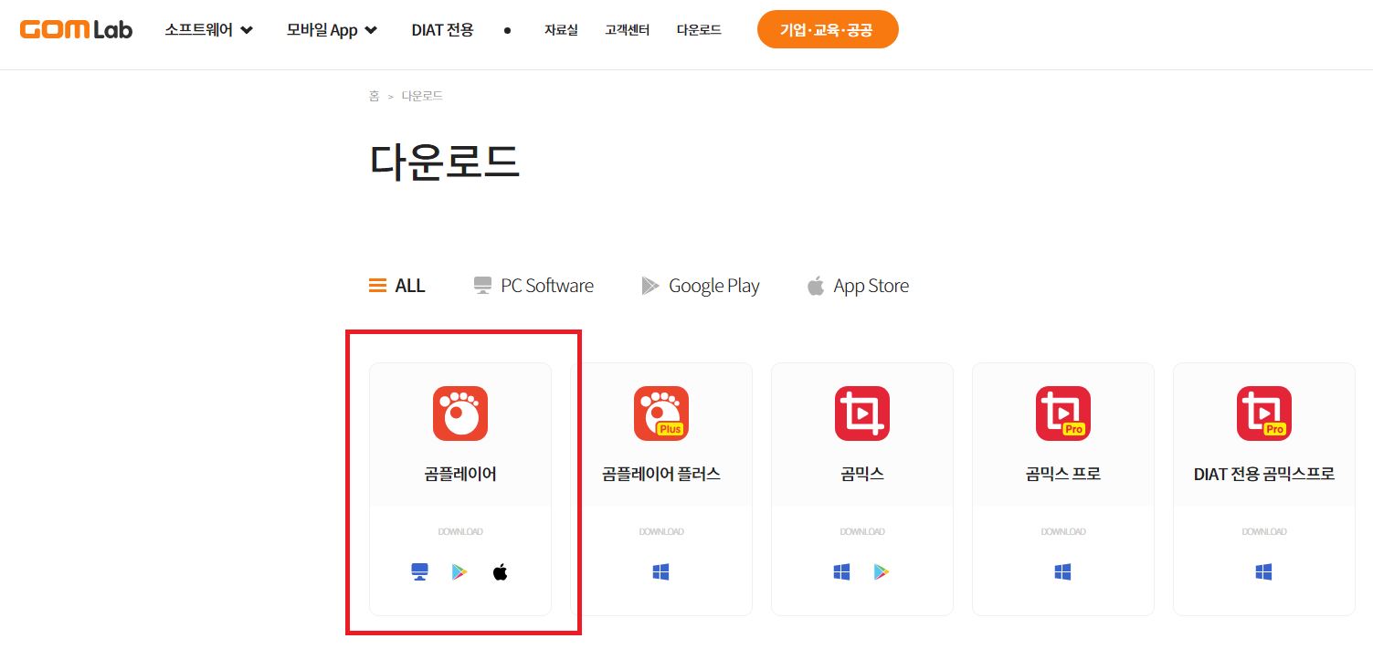Click the 기업·교육·공공 orange button
This screenshot has width=1373, height=649.
point(828,29)
